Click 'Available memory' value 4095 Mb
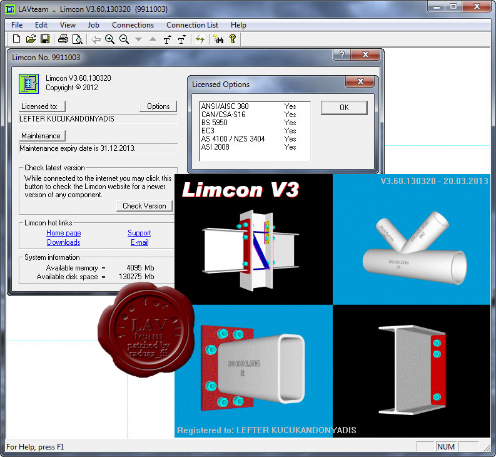496x457 pixels. pos(140,268)
